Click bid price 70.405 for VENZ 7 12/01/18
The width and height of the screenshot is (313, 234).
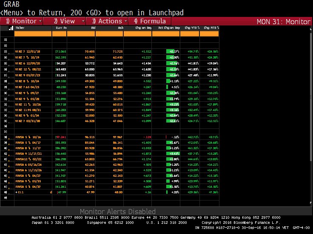pos(90,52)
